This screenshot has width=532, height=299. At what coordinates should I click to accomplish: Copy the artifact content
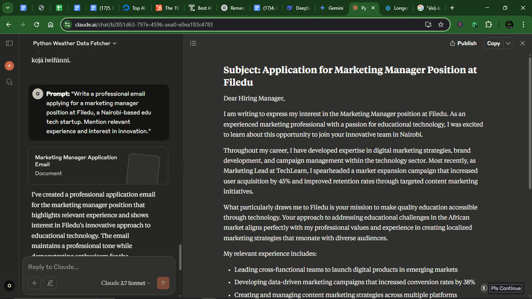[493, 43]
